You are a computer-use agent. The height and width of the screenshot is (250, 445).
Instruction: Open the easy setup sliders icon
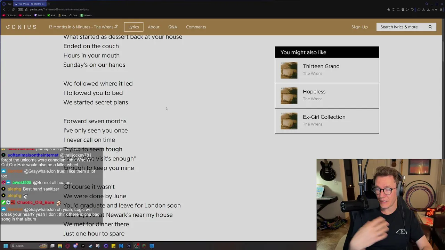pyautogui.click(x=441, y=10)
